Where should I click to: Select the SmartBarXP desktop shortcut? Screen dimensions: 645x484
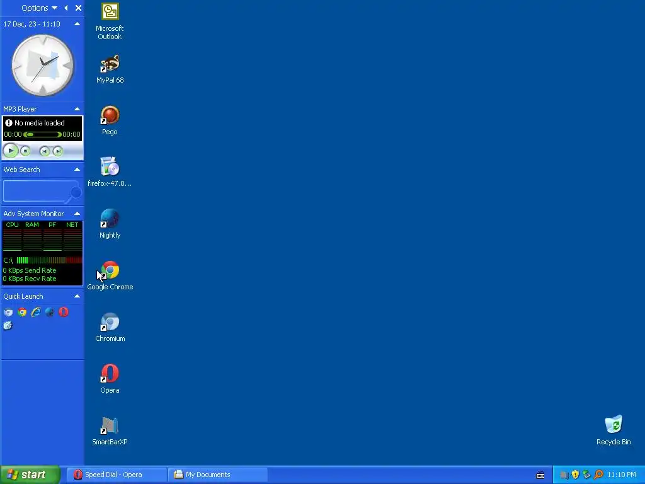(x=110, y=430)
